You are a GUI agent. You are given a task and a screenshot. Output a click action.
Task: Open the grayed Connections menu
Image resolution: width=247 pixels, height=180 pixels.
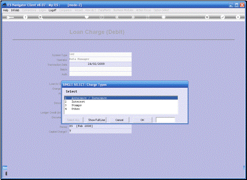(x=29, y=10)
